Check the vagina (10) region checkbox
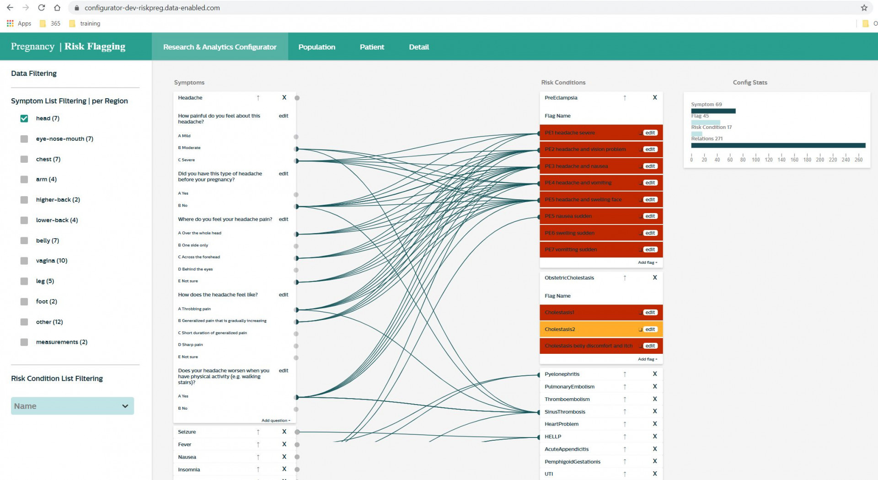The width and height of the screenshot is (878, 480). pos(24,261)
